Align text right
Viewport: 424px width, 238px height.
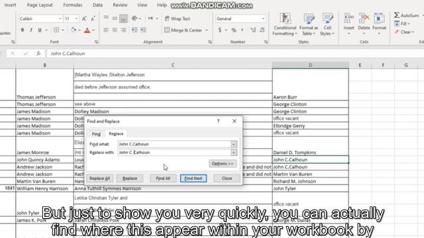[123, 30]
